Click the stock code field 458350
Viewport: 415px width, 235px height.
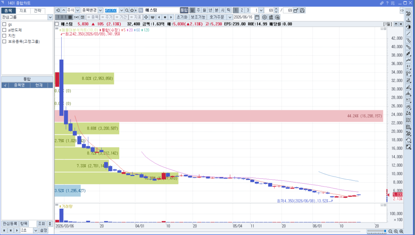point(111,10)
